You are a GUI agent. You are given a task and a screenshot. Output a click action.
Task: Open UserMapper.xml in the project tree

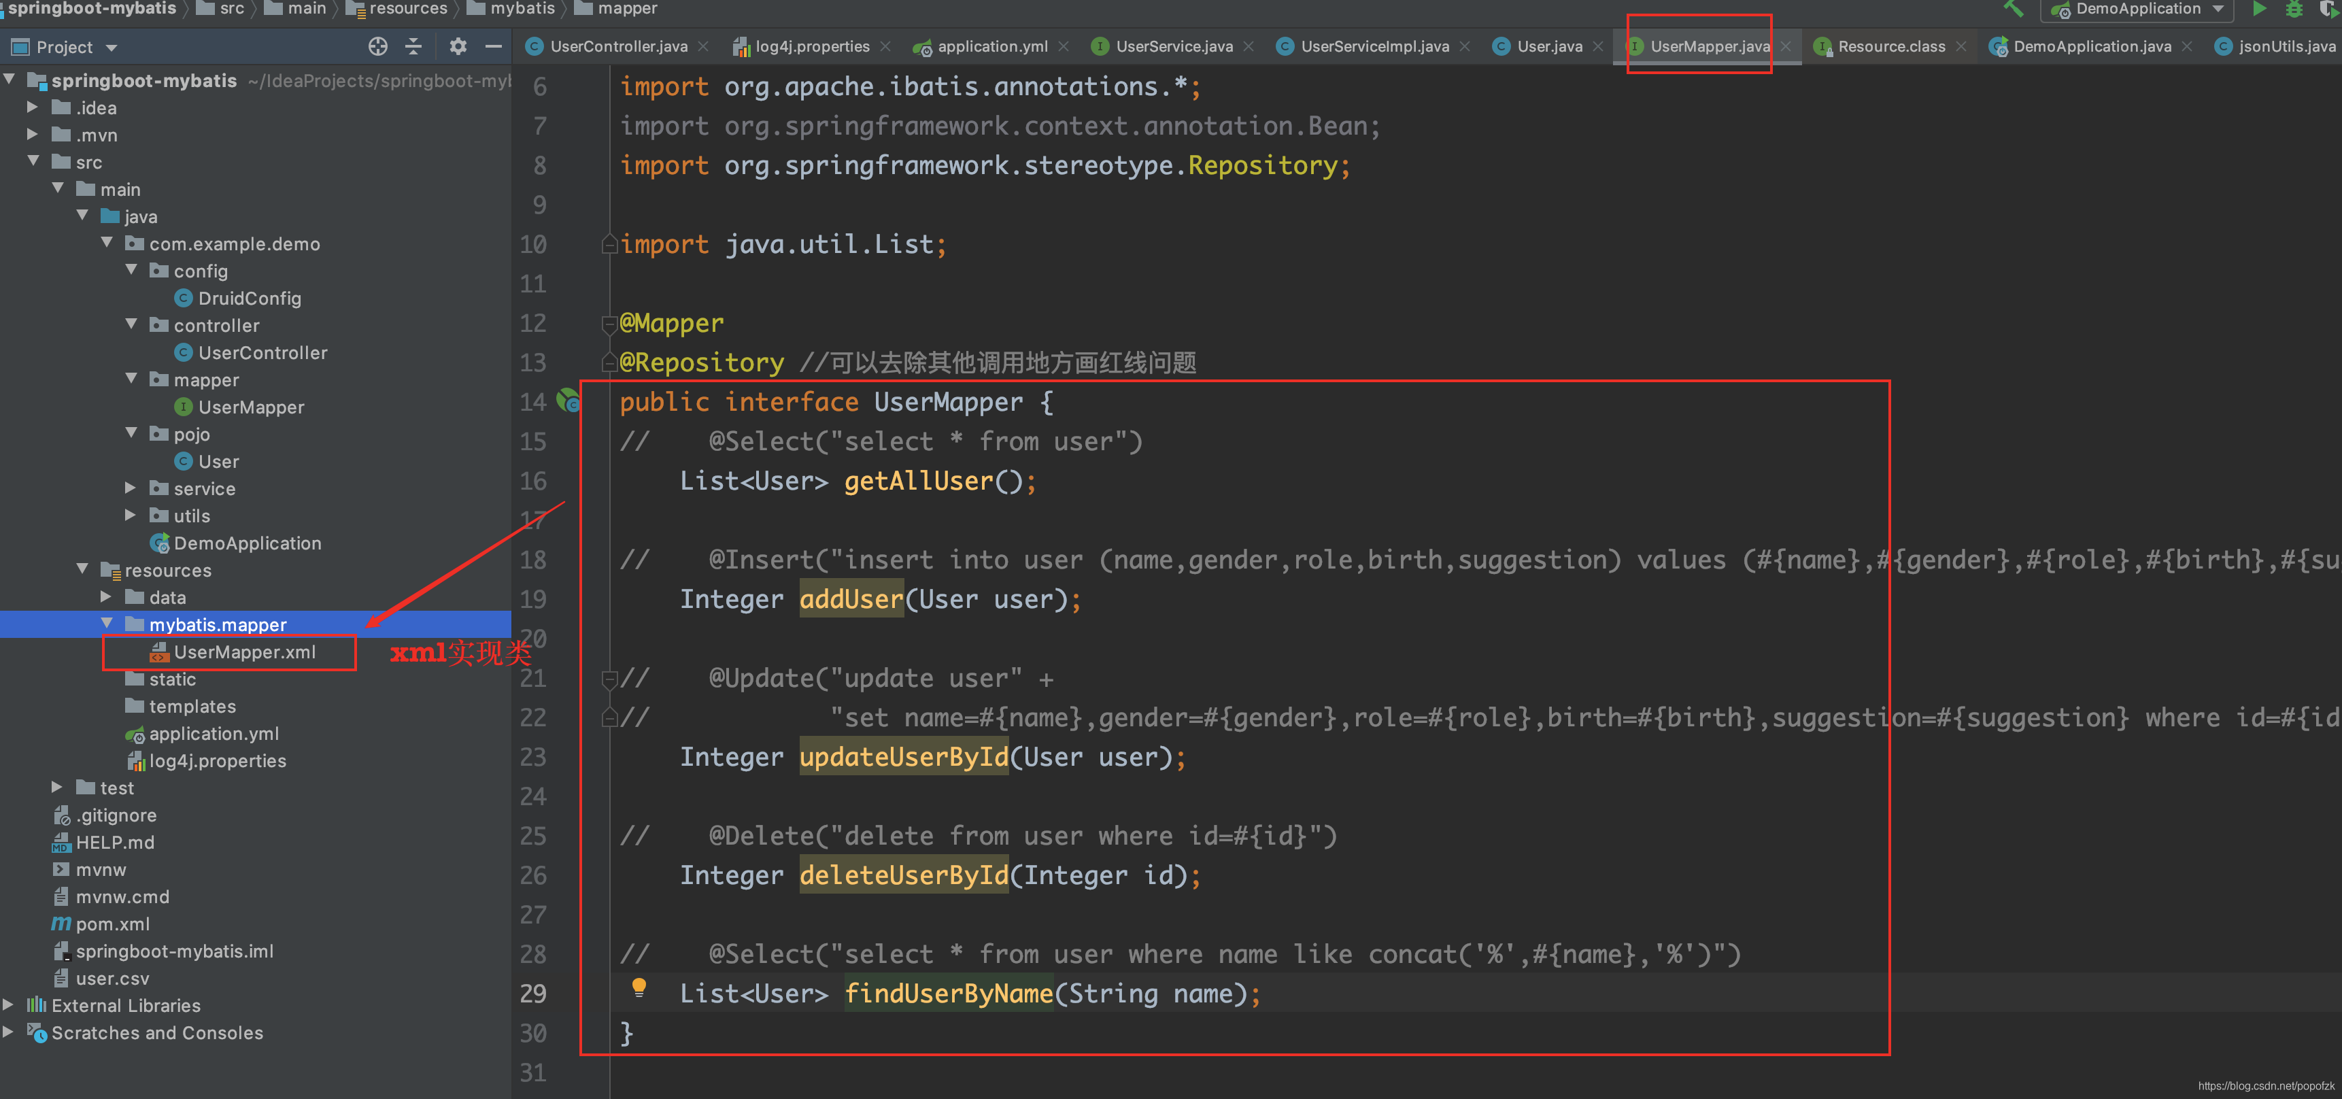tap(245, 652)
